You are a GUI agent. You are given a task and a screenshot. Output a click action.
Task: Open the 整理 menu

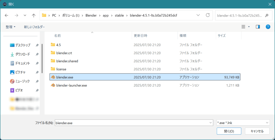tap(11, 27)
